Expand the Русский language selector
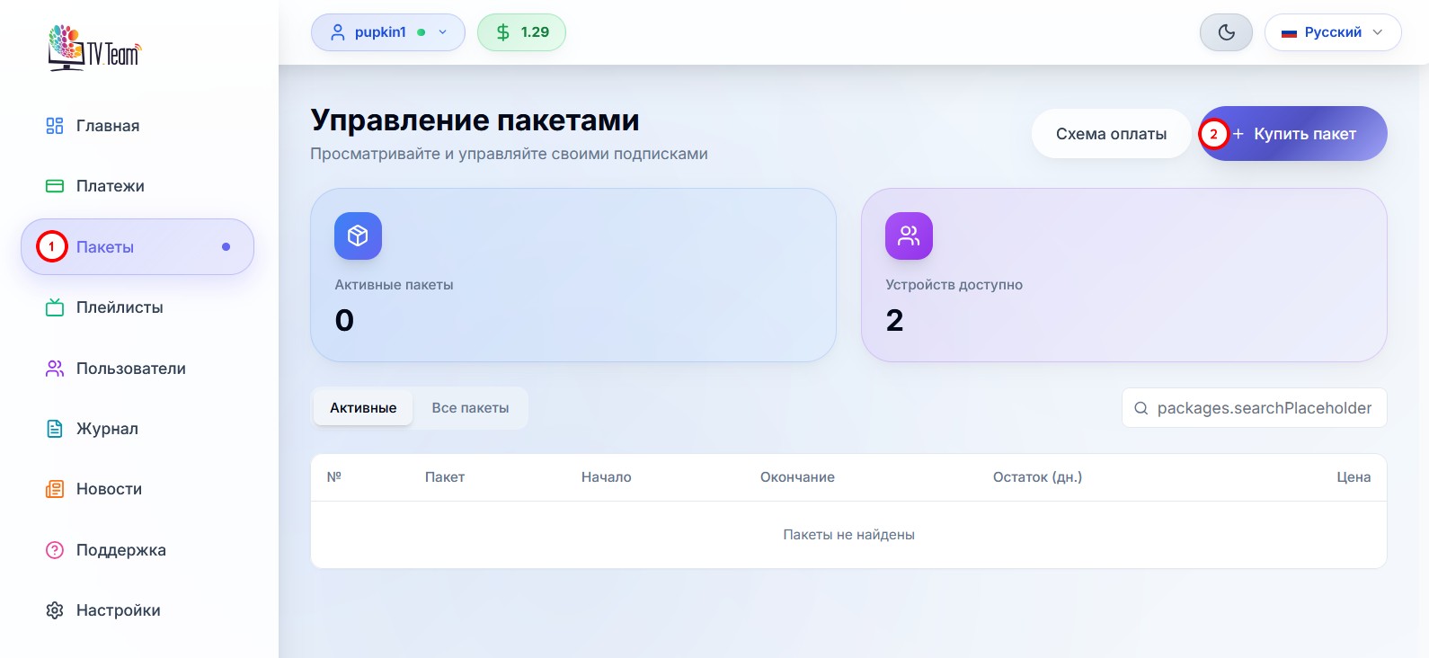The height and width of the screenshot is (658, 1429). (x=1332, y=32)
